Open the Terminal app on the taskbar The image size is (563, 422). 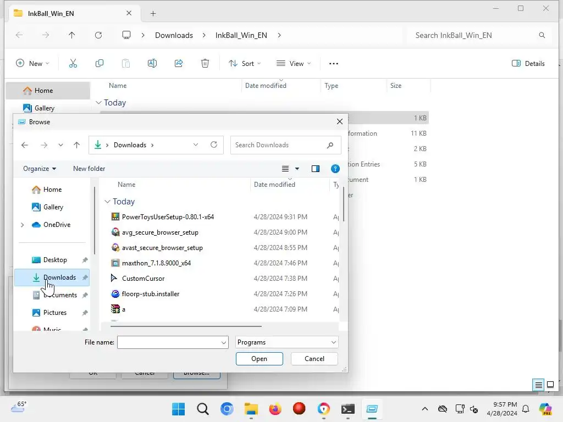click(x=347, y=409)
